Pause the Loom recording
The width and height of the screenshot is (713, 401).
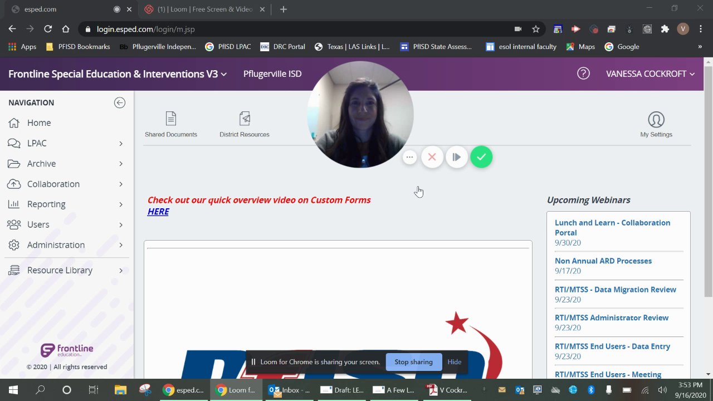tap(456, 158)
